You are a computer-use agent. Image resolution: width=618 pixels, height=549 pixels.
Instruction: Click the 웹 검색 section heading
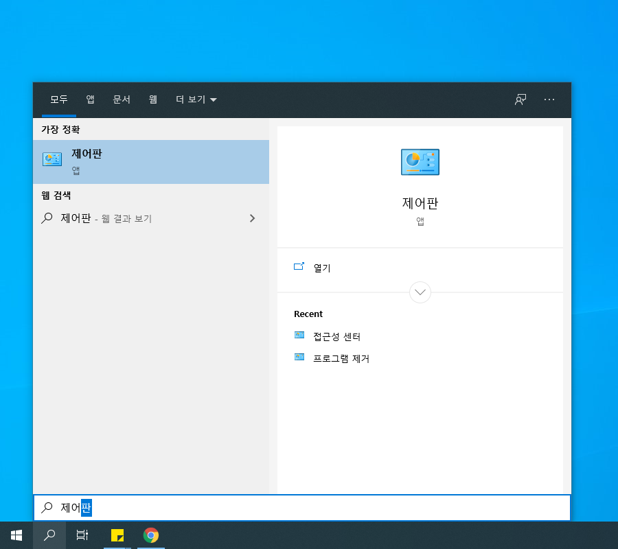point(56,196)
